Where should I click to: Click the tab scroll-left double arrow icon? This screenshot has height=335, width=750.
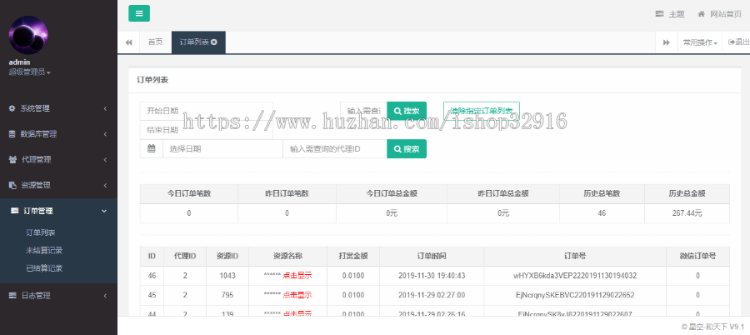pyautogui.click(x=129, y=42)
